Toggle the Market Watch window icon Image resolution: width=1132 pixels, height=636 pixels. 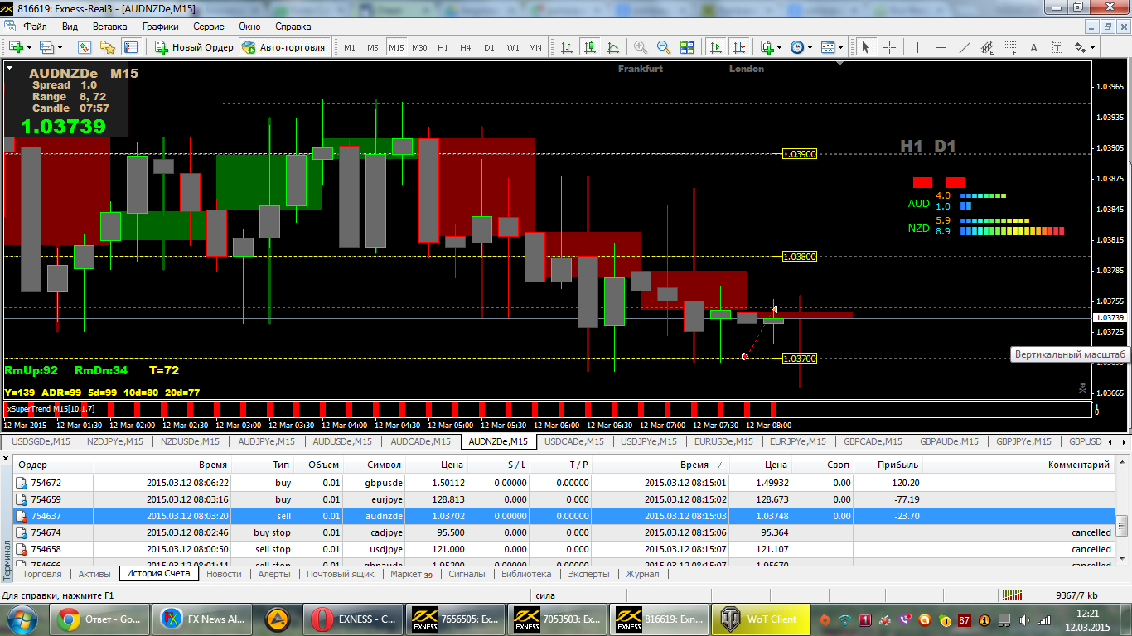coord(85,47)
